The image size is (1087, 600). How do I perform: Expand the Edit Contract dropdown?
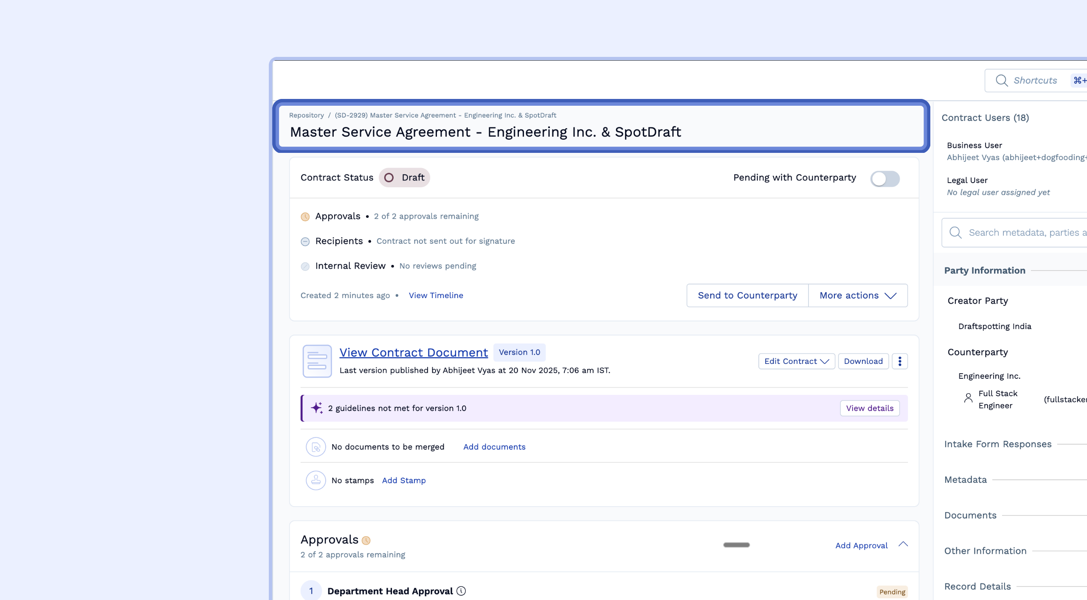(x=796, y=361)
